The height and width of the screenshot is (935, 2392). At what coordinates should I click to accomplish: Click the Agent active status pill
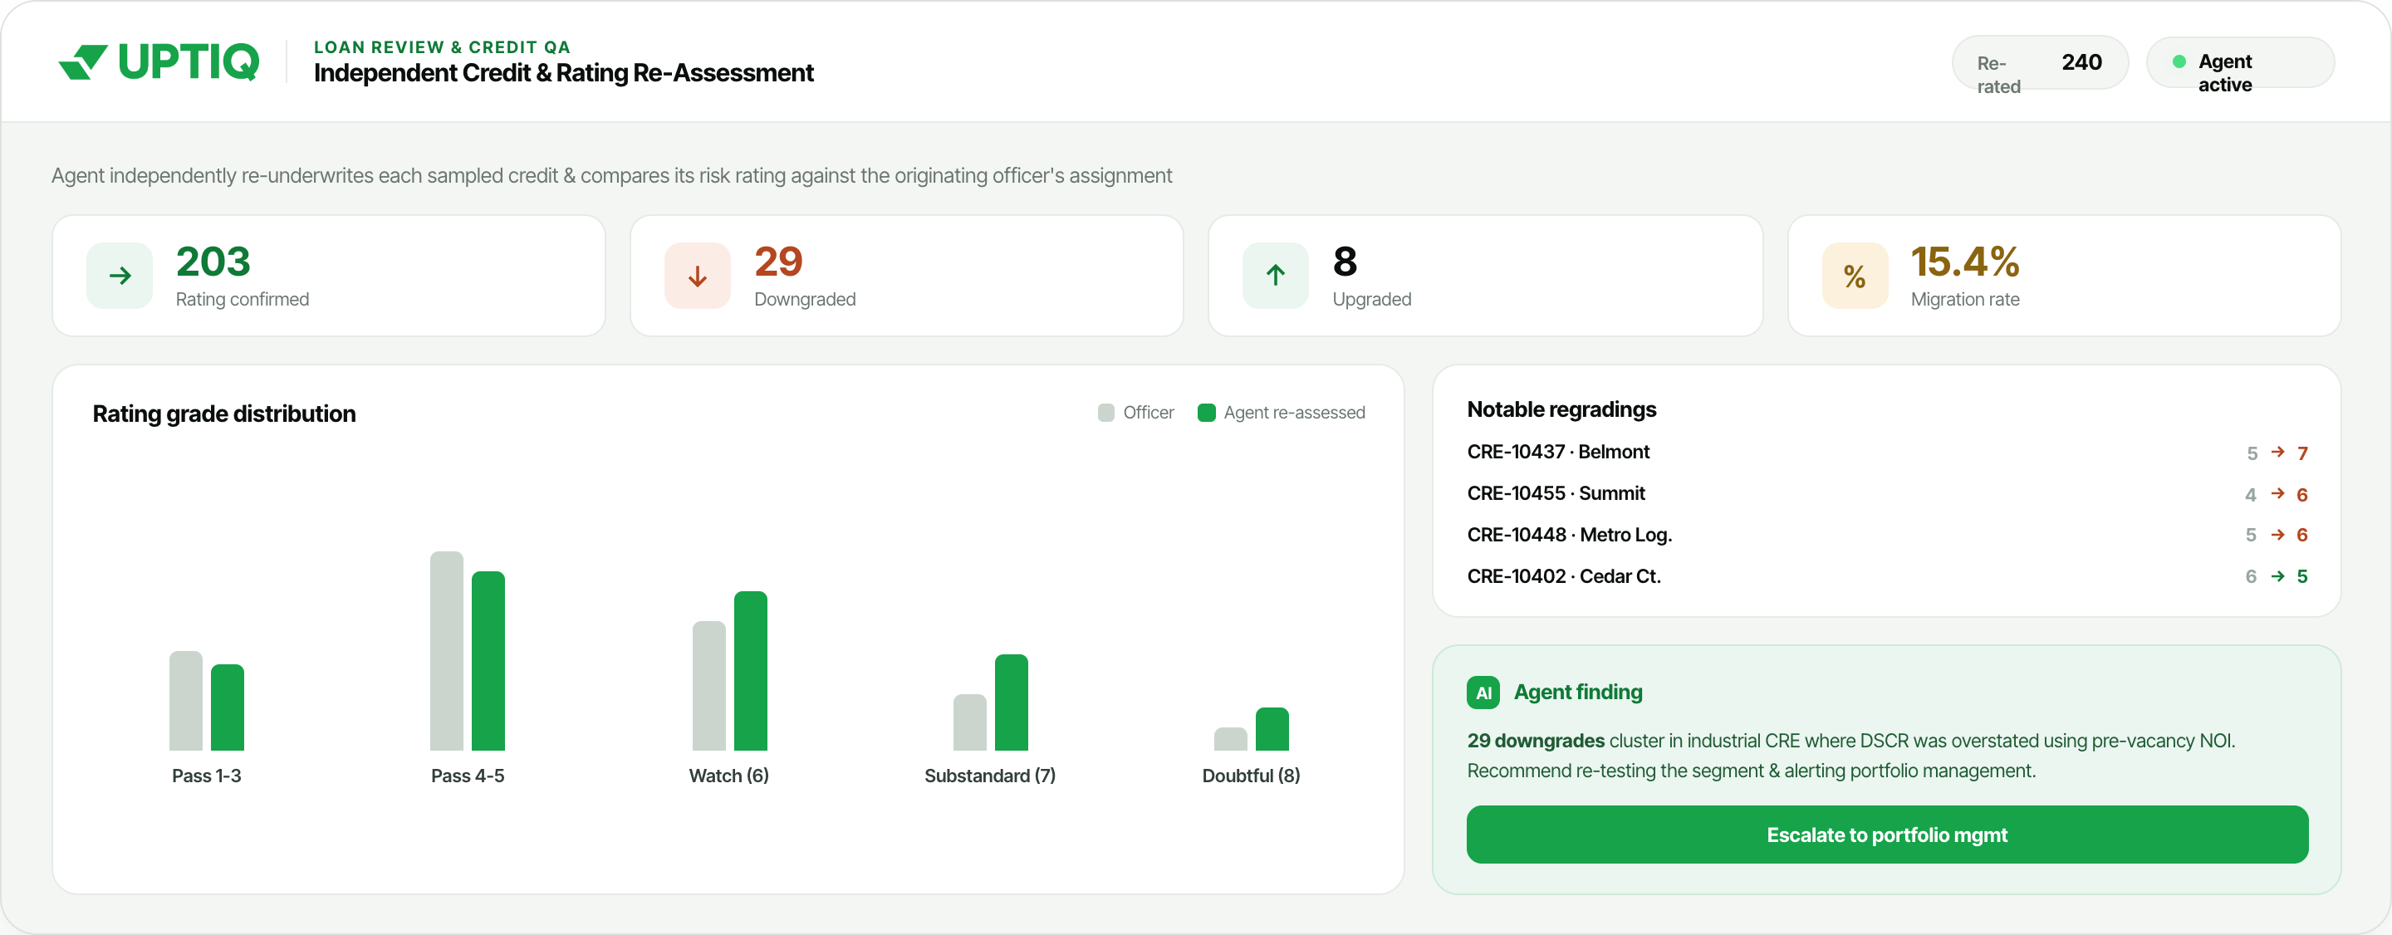(x=2240, y=62)
